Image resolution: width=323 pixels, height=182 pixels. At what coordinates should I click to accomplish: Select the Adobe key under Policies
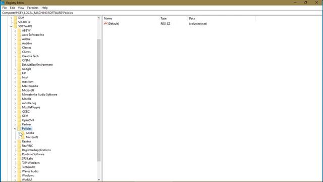30,133
